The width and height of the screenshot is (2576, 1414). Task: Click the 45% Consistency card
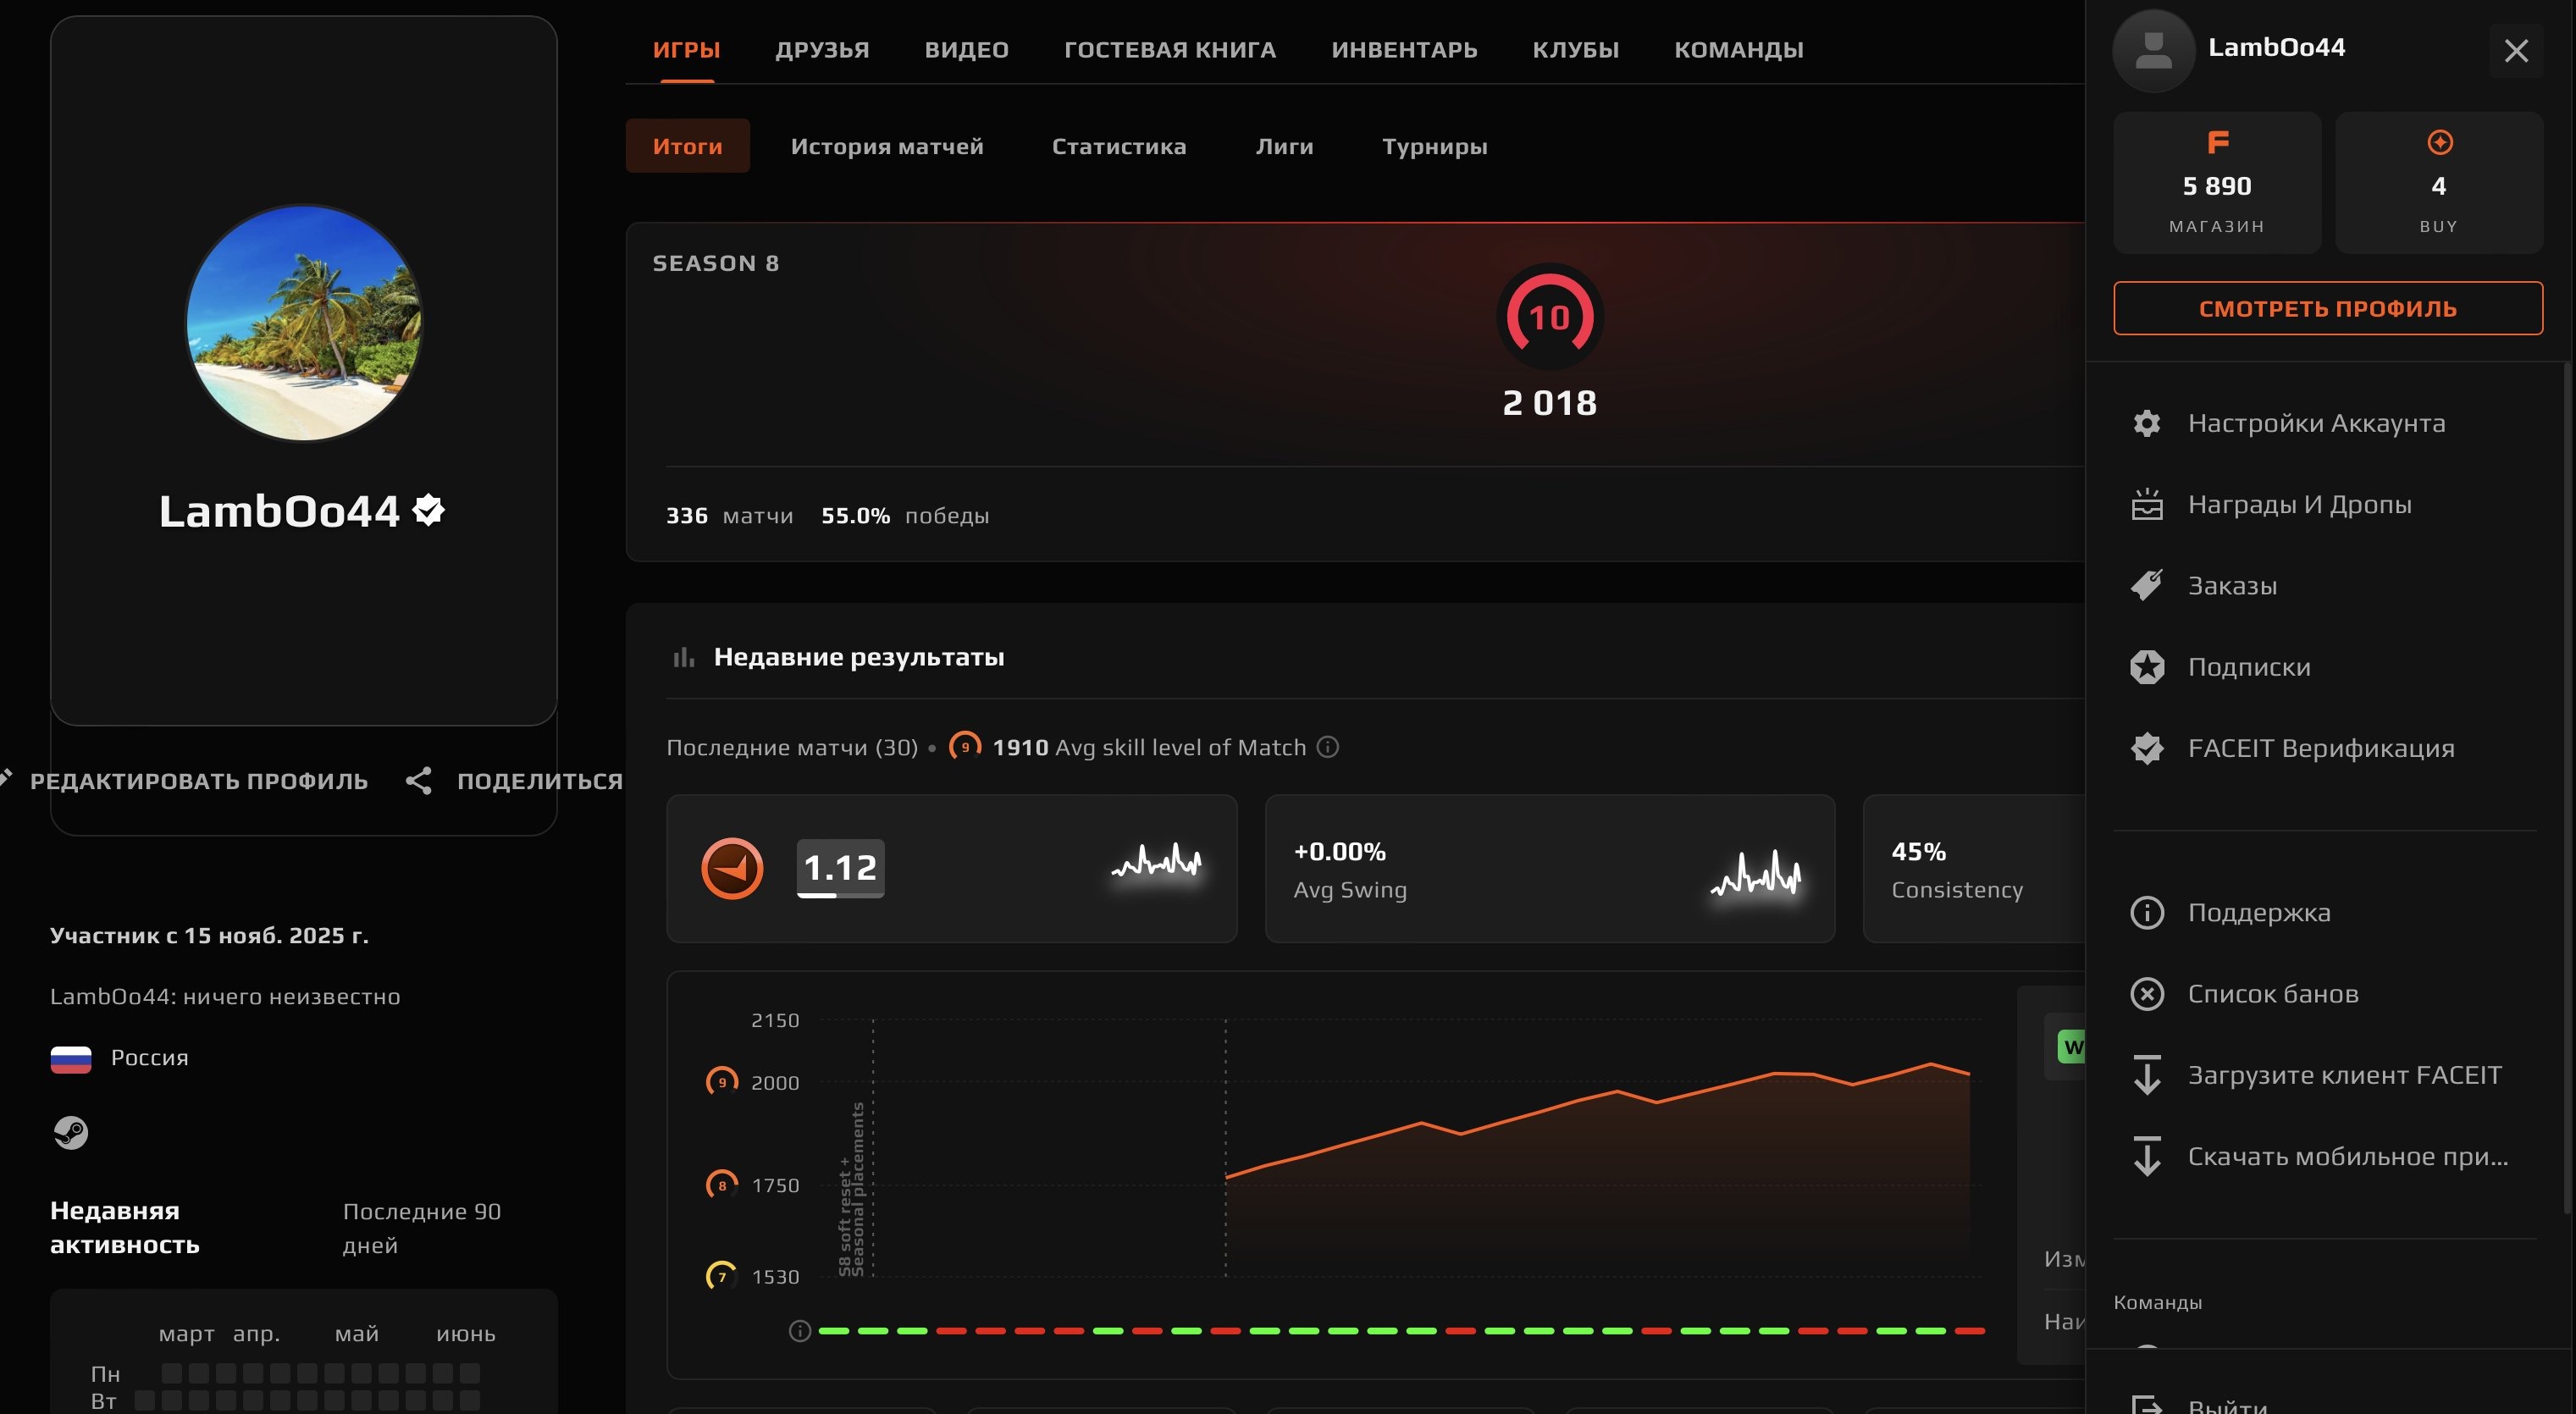click(x=1974, y=868)
